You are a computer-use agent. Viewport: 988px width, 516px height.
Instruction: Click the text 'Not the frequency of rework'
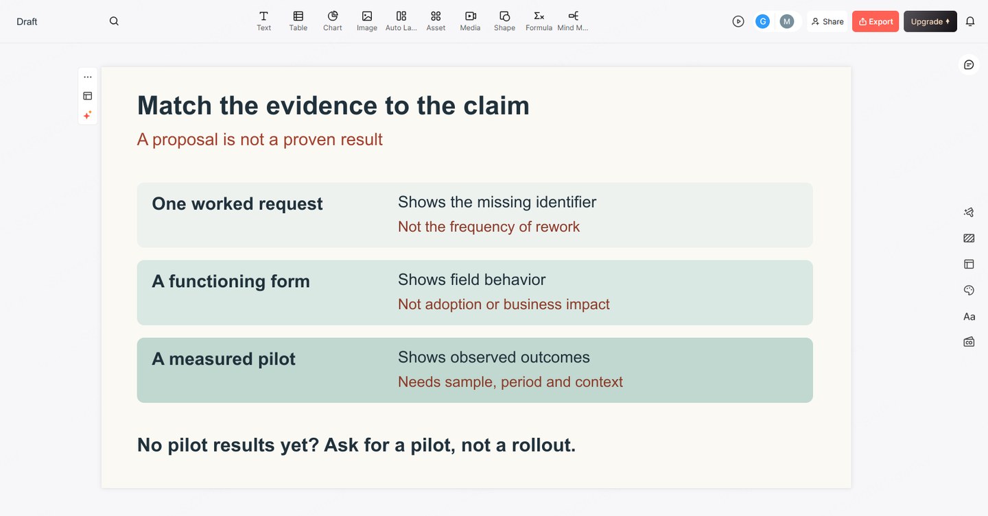click(489, 227)
